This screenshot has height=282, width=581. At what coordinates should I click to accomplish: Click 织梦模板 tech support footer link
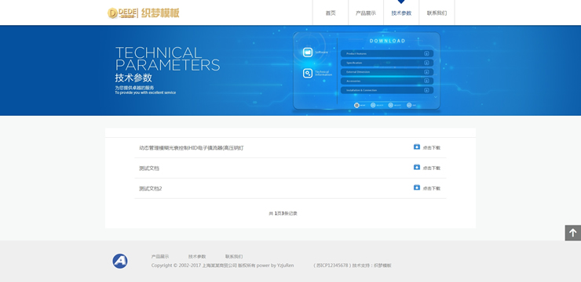click(382, 266)
